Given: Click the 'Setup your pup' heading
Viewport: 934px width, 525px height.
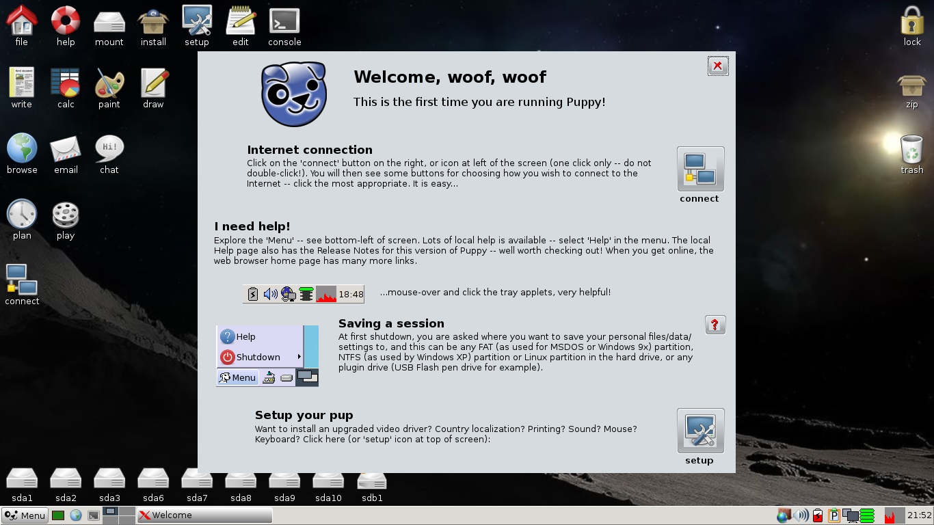Looking at the screenshot, I should [304, 415].
